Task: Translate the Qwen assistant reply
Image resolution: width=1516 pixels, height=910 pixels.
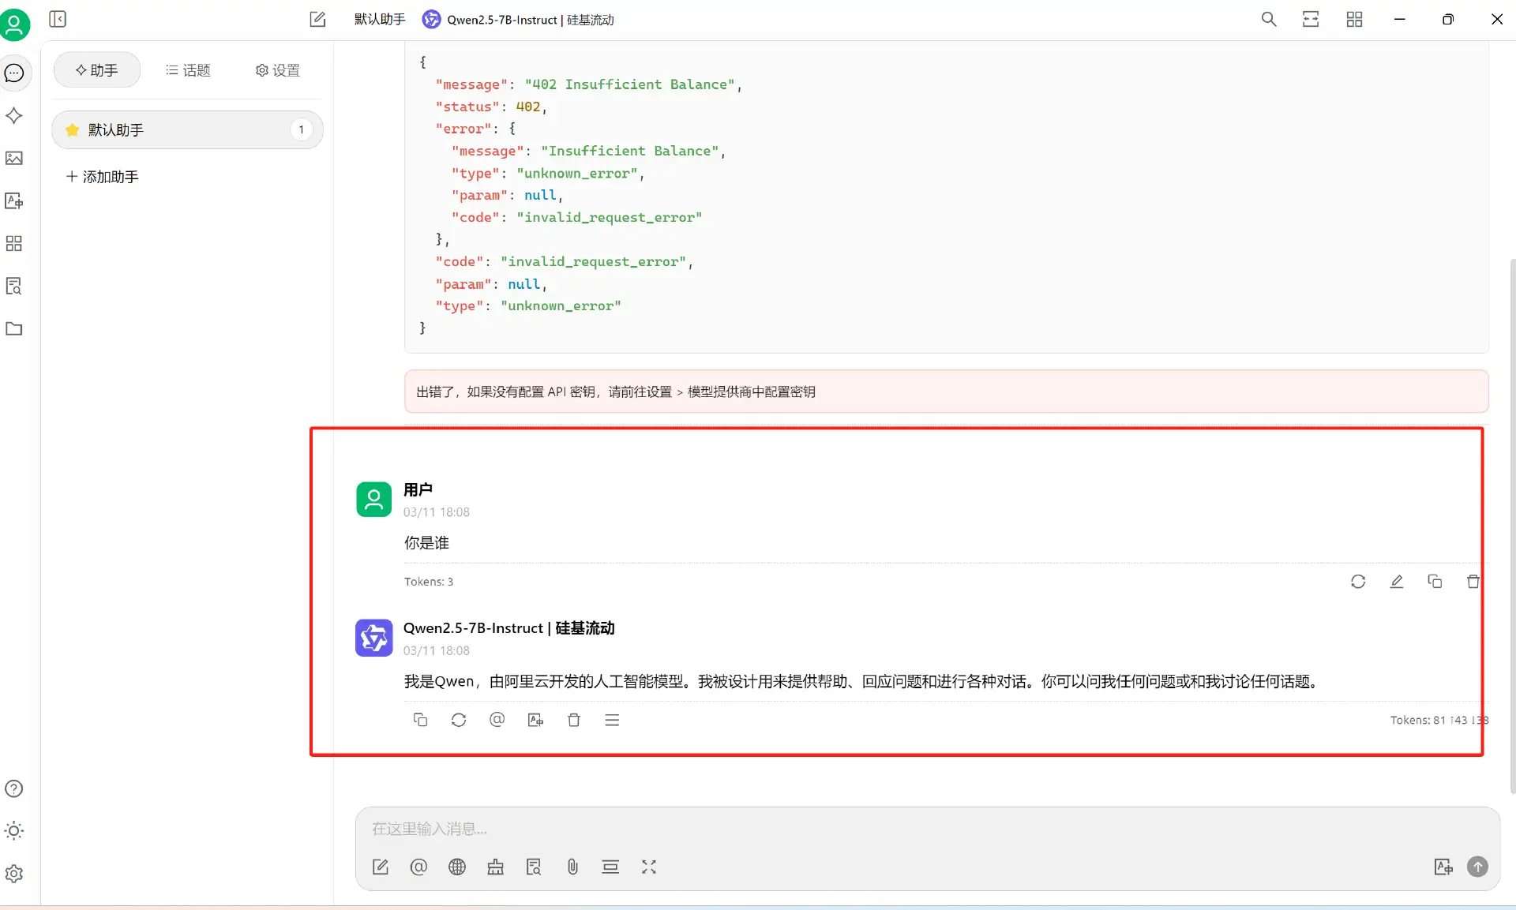Action: point(535,720)
